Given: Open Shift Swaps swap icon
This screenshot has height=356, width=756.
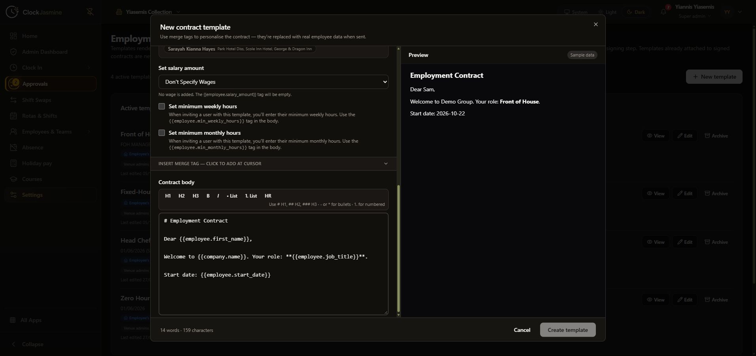Looking at the screenshot, I should point(13,100).
